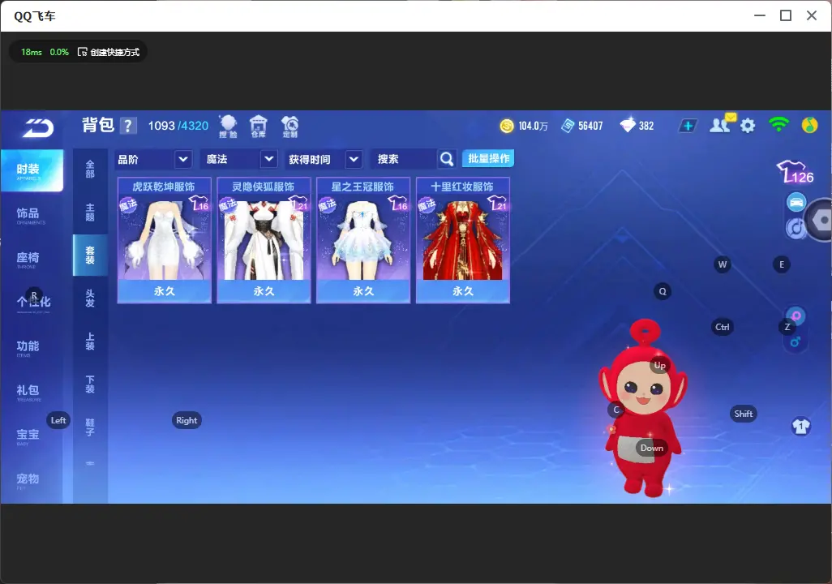Click the Q key overlay button
Viewport: 832px width, 584px height.
663,291
